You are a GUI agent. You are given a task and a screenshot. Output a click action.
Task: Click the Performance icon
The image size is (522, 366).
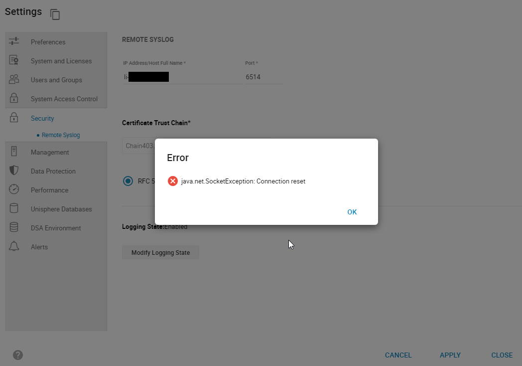click(x=14, y=189)
